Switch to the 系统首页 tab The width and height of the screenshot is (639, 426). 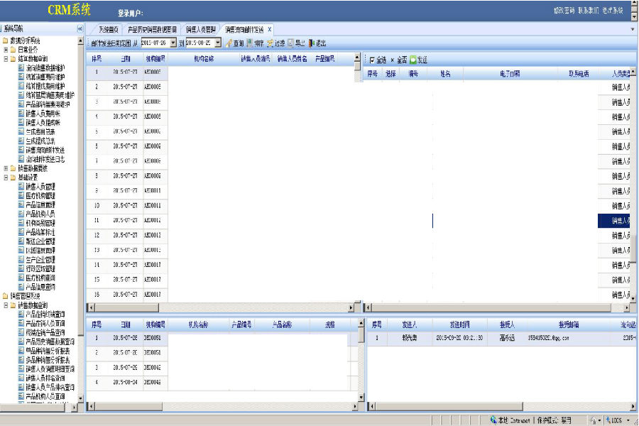[x=108, y=30]
